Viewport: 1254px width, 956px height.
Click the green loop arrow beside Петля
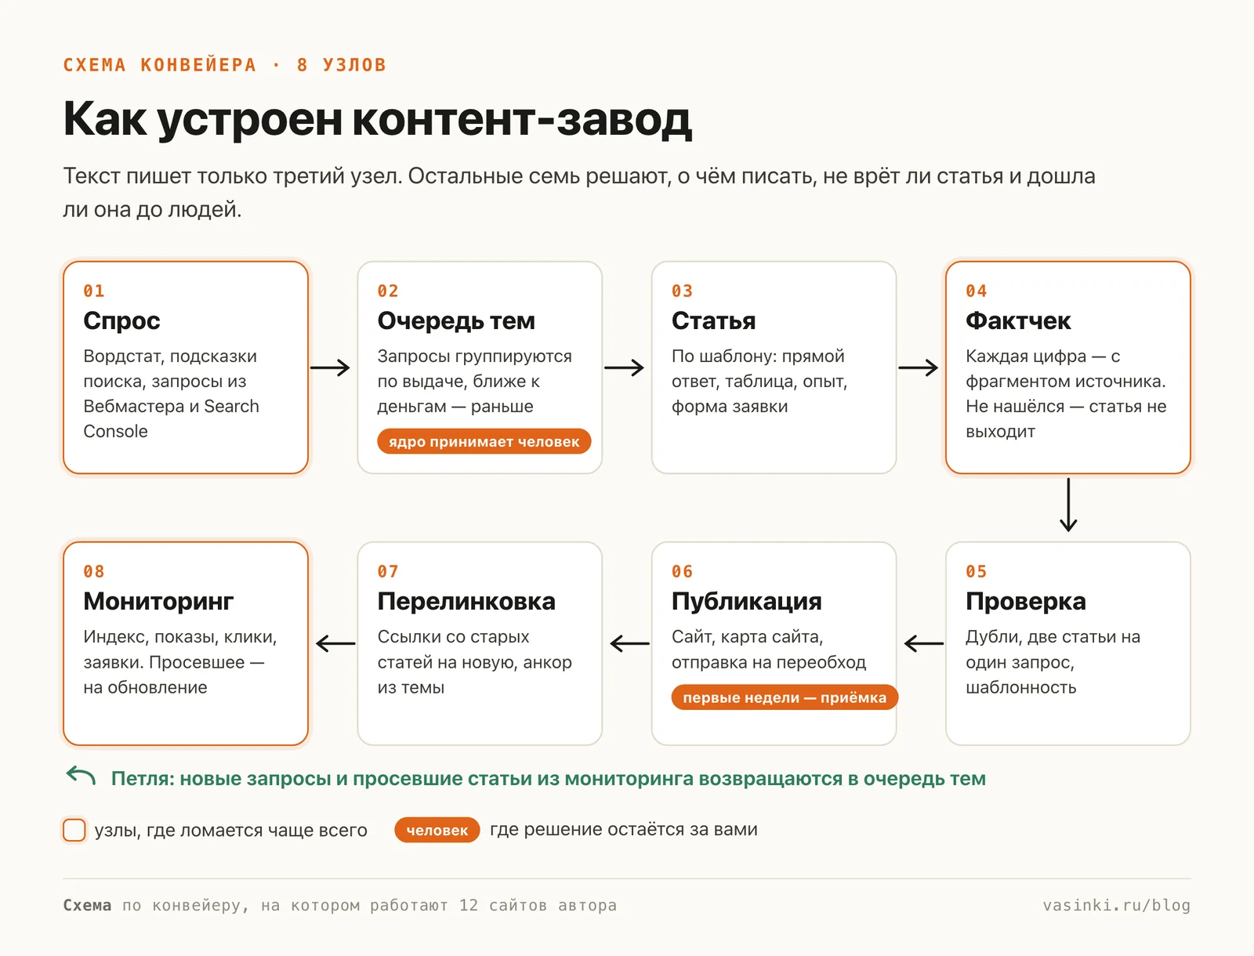[81, 776]
